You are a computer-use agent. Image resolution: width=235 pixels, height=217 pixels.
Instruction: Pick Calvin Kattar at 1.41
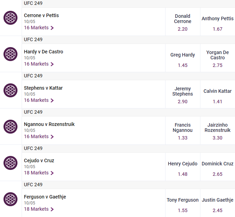coord(218,94)
